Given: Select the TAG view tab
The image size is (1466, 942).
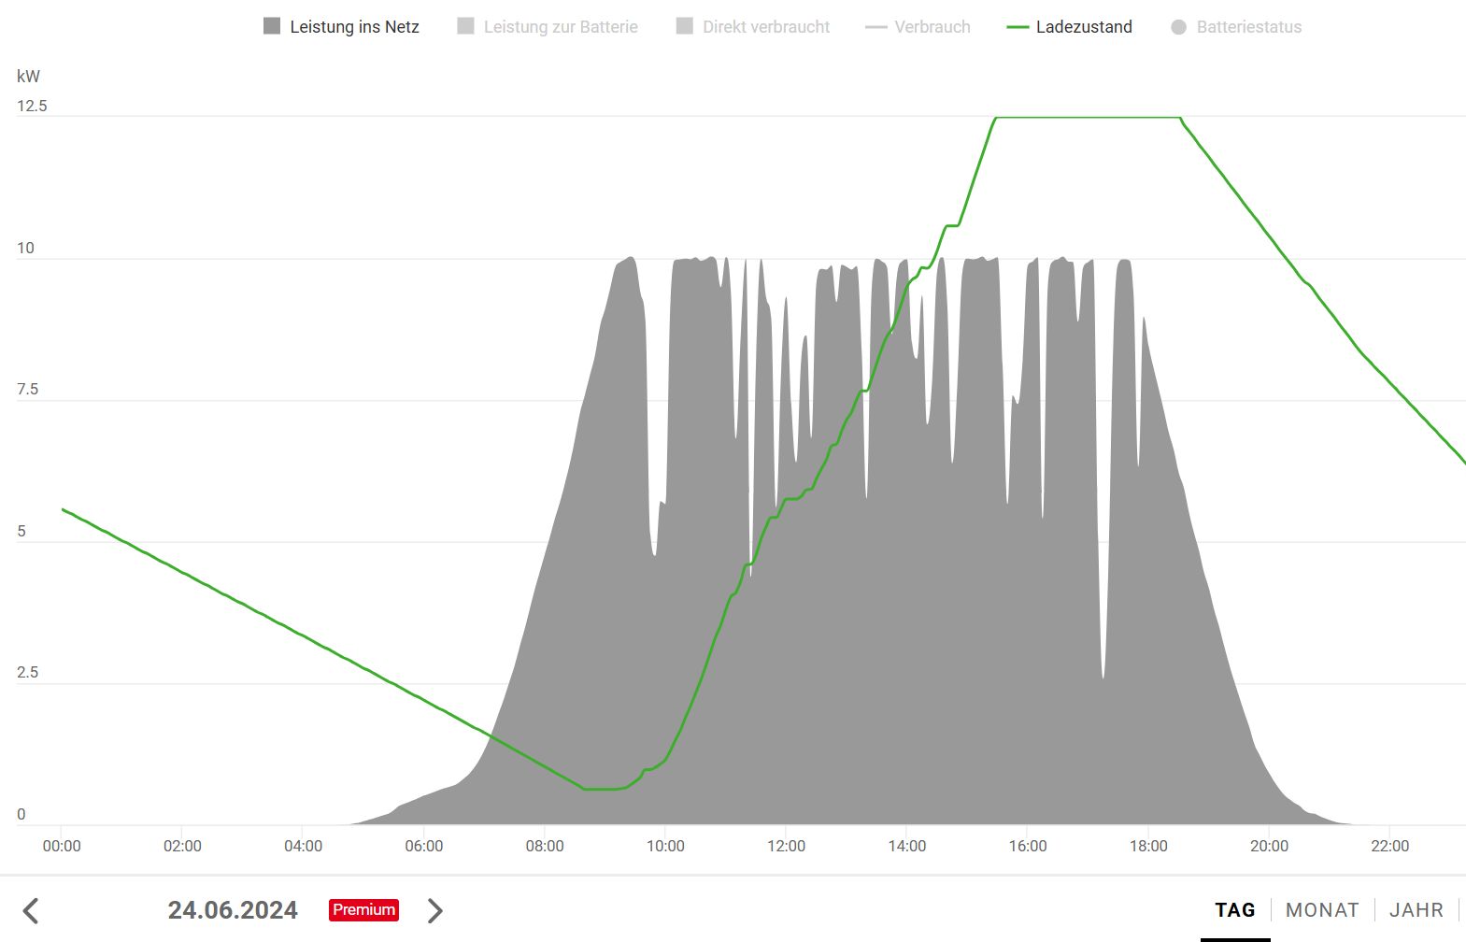Looking at the screenshot, I should click(1235, 910).
